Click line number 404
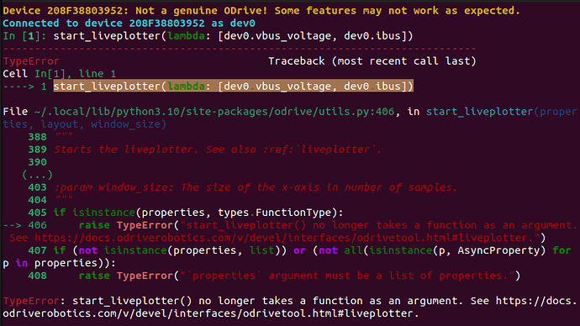580x326 pixels. coord(37,200)
